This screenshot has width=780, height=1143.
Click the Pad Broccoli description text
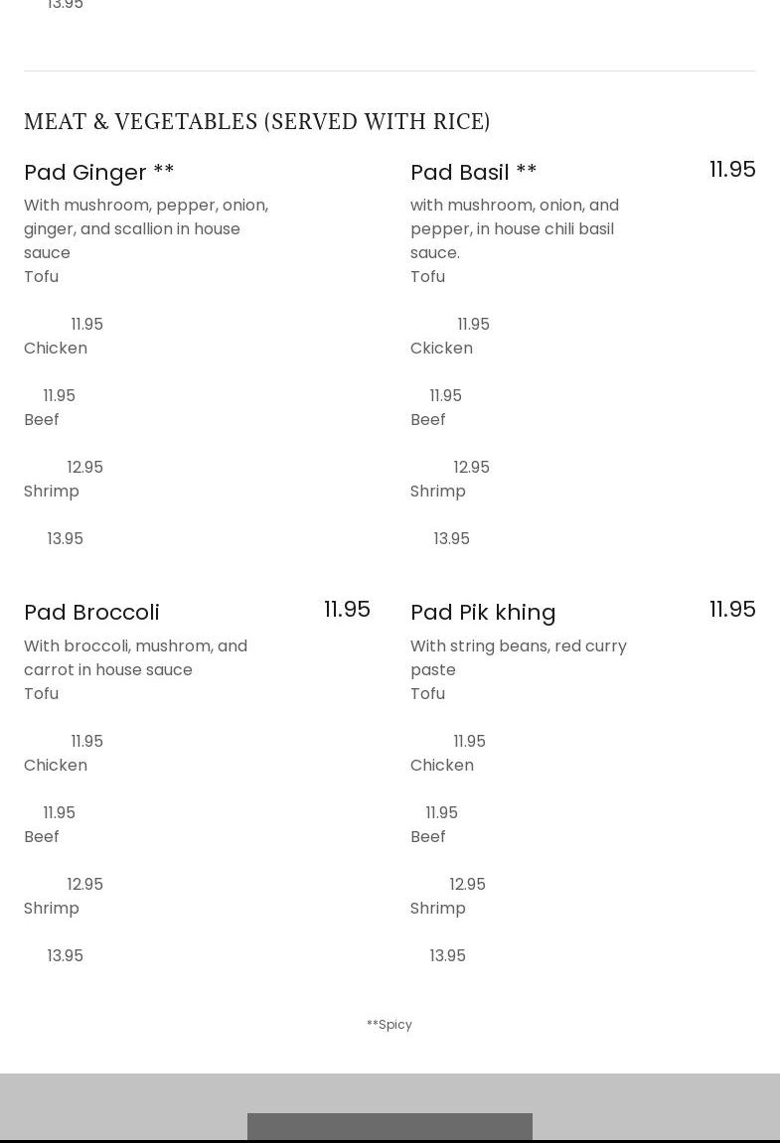135,657
